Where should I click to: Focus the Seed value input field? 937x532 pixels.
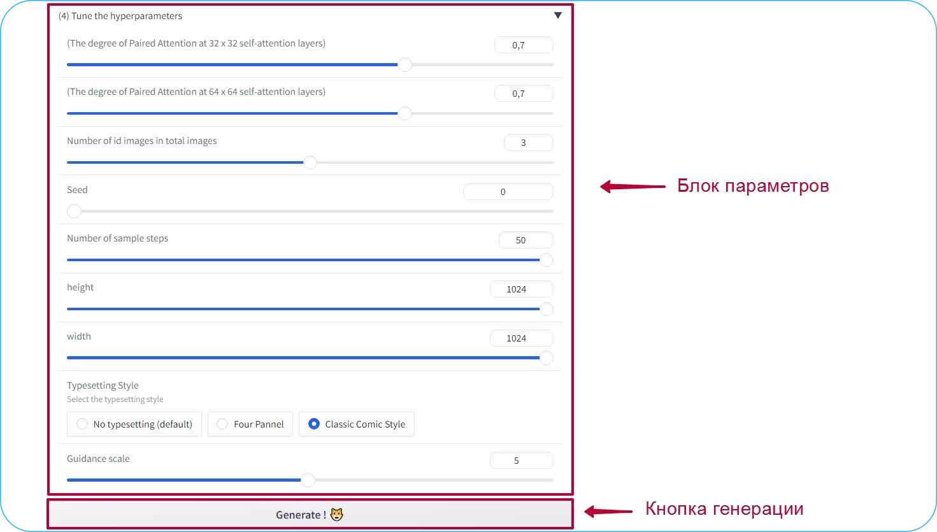pyautogui.click(x=508, y=191)
